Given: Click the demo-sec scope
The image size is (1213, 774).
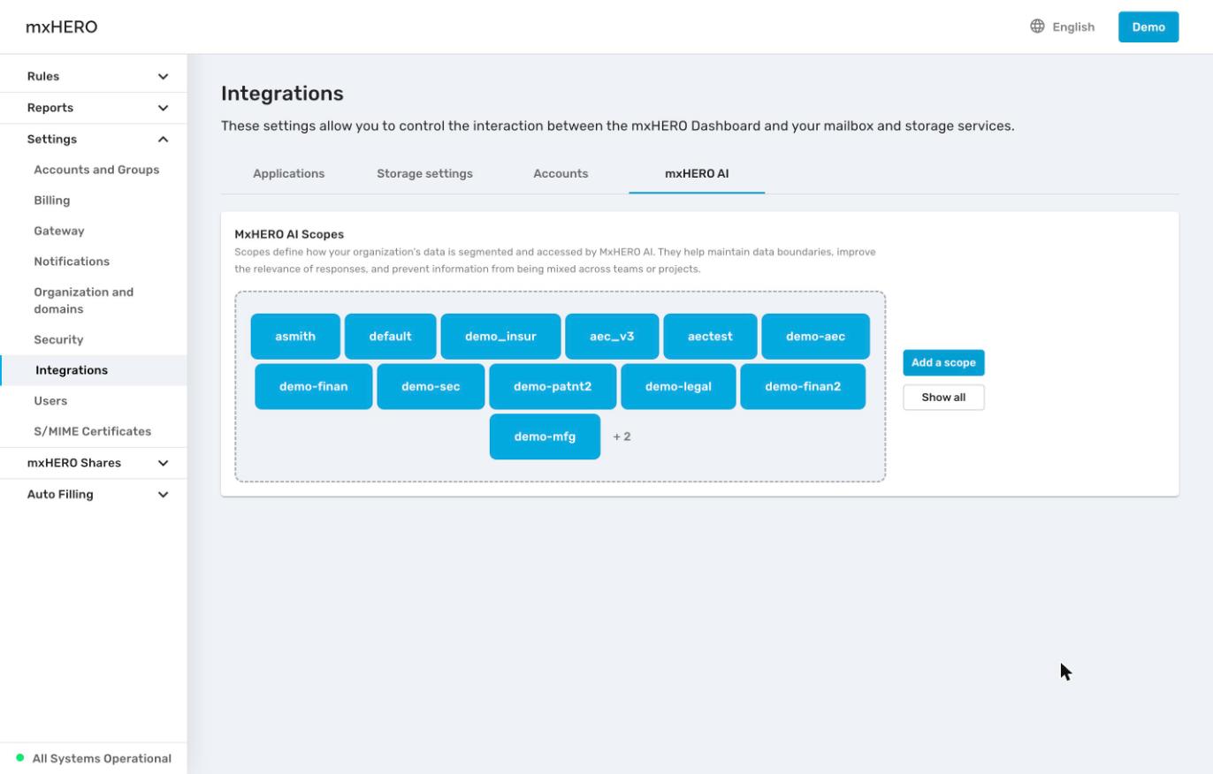Looking at the screenshot, I should tap(431, 387).
